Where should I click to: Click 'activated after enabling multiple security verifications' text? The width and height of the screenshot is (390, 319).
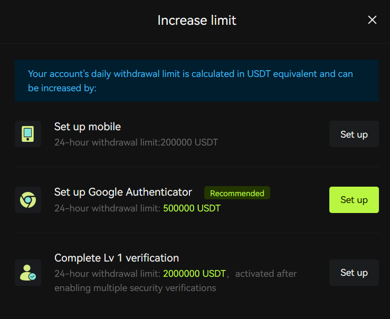(x=176, y=281)
